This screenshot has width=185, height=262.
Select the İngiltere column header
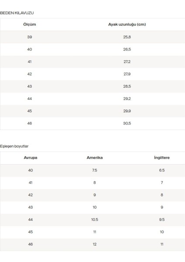[x=162, y=158]
